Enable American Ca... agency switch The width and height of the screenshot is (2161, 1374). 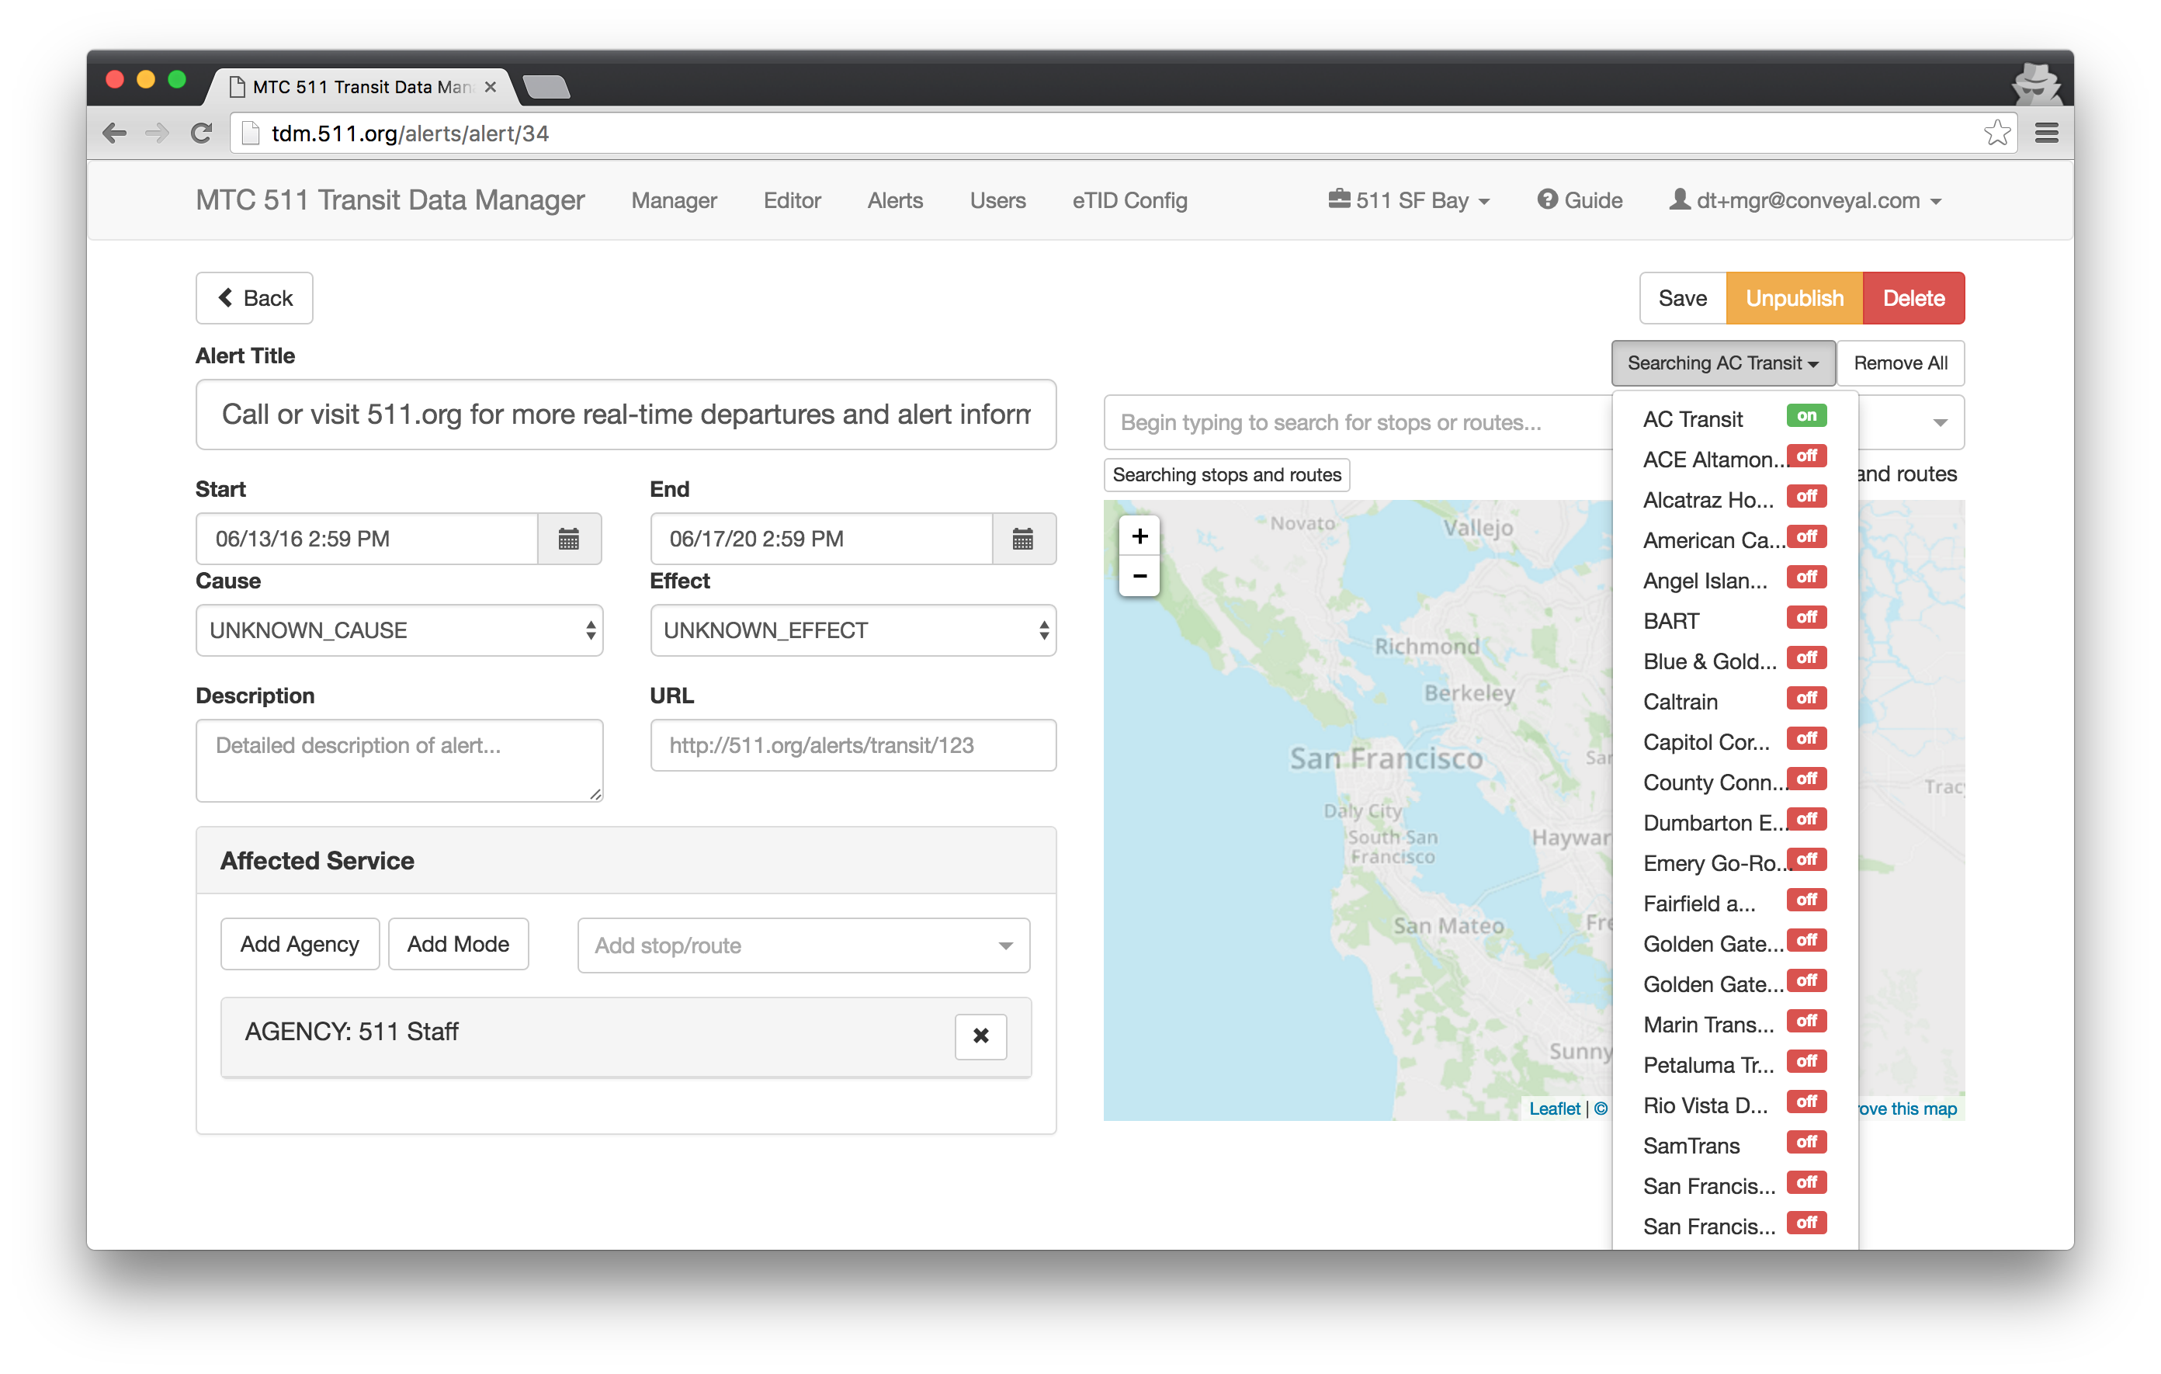[x=1806, y=536]
